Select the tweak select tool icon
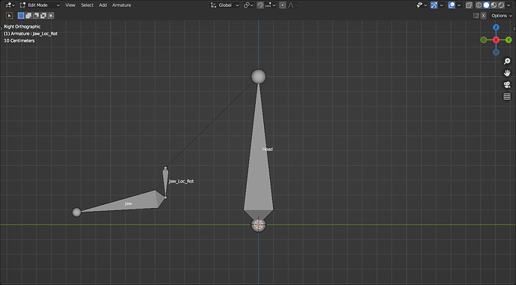 coord(9,16)
